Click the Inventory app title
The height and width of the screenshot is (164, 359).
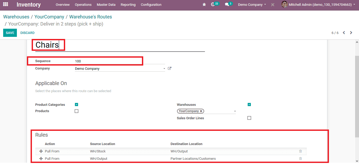pos(29,5)
